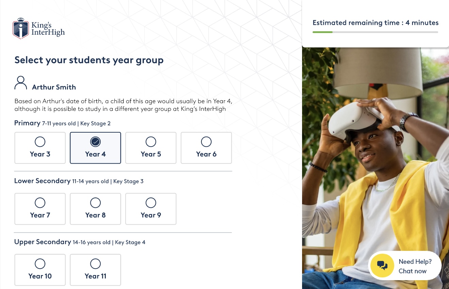Click the VR headset student photo
Screen dimensions: 449x289
[374, 153]
